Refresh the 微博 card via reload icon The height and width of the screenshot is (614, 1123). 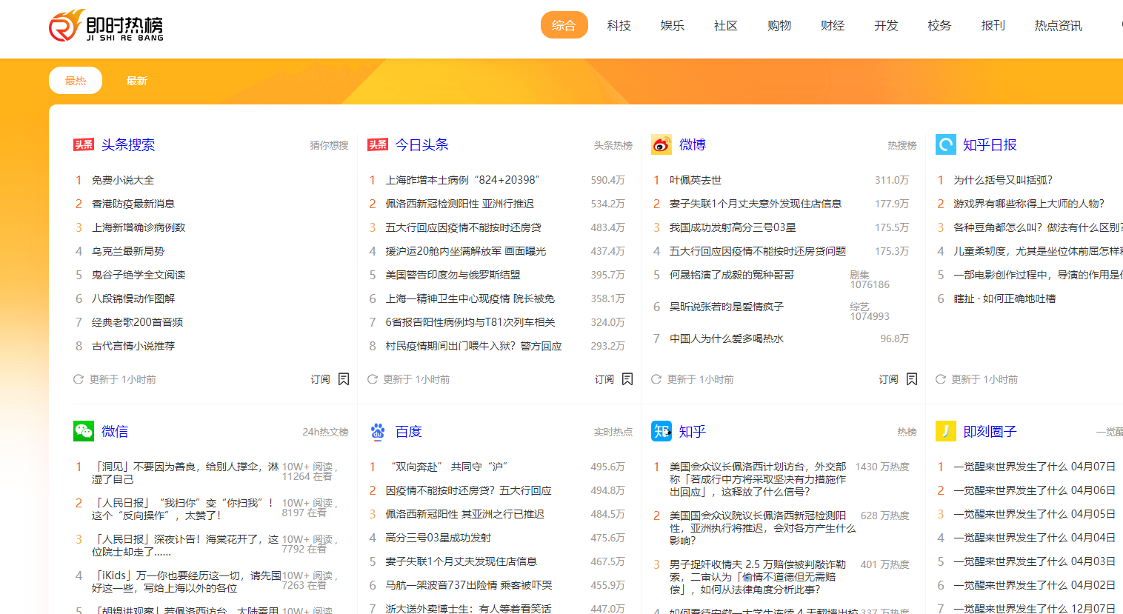656,379
